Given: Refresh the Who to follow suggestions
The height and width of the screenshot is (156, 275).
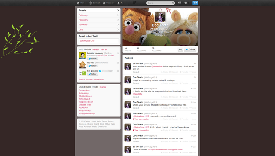Looking at the screenshot, I should [x=96, y=50].
